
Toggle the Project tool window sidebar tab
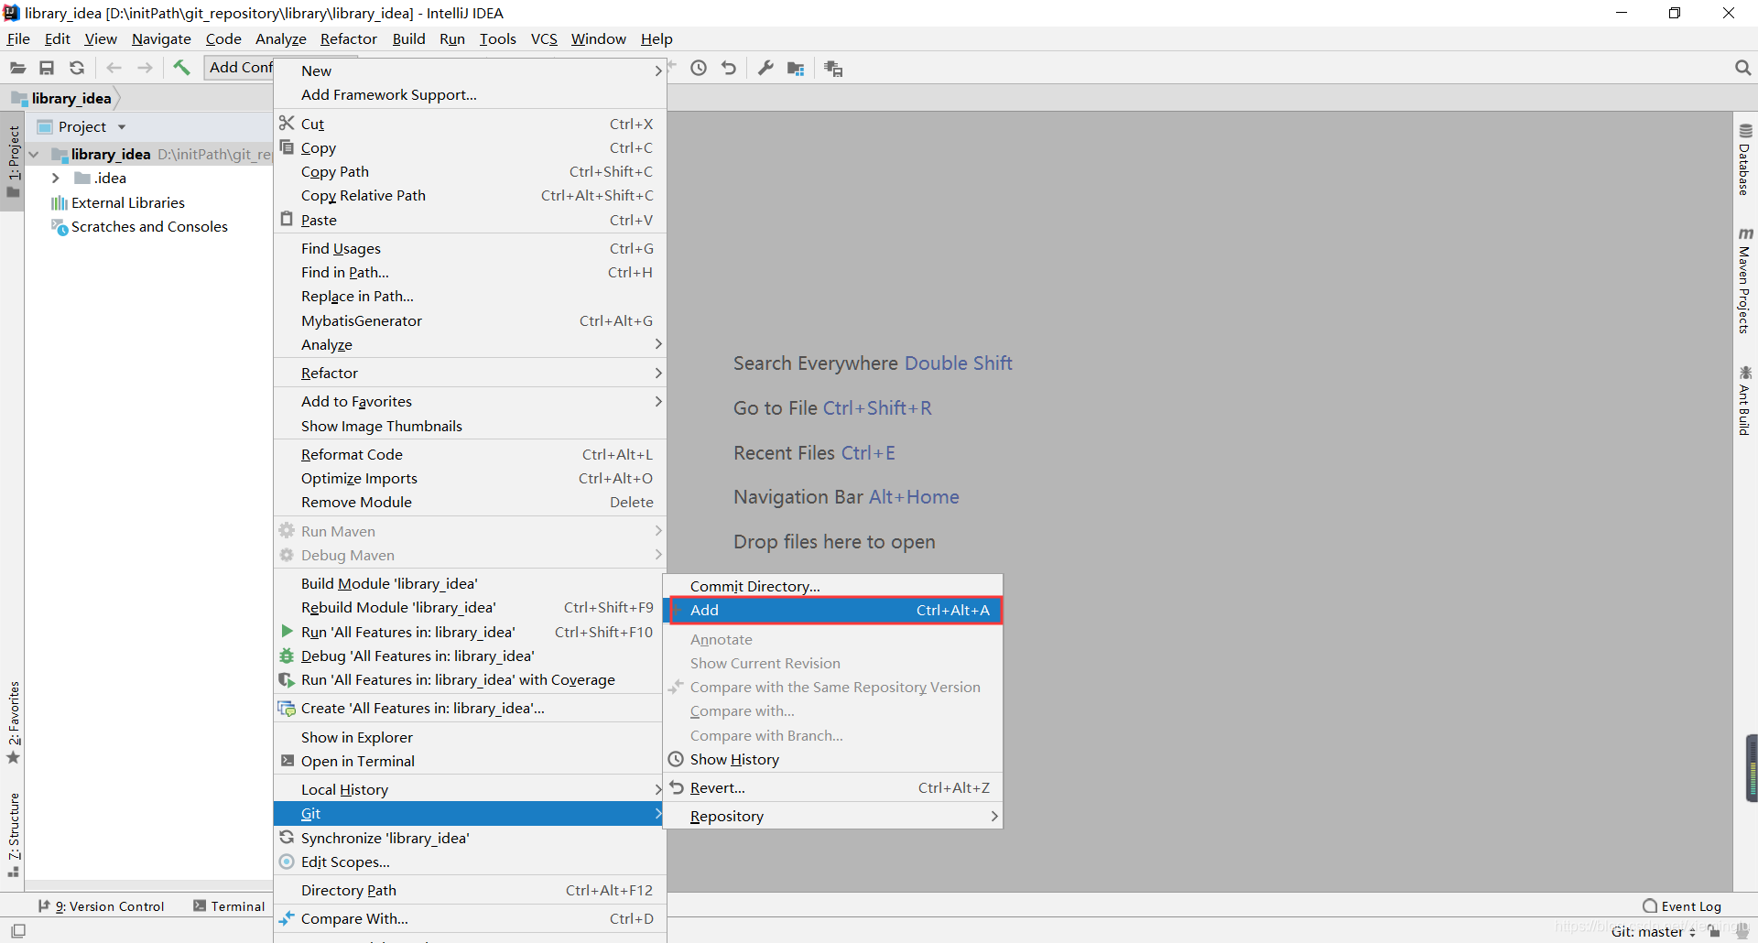pos(13,162)
